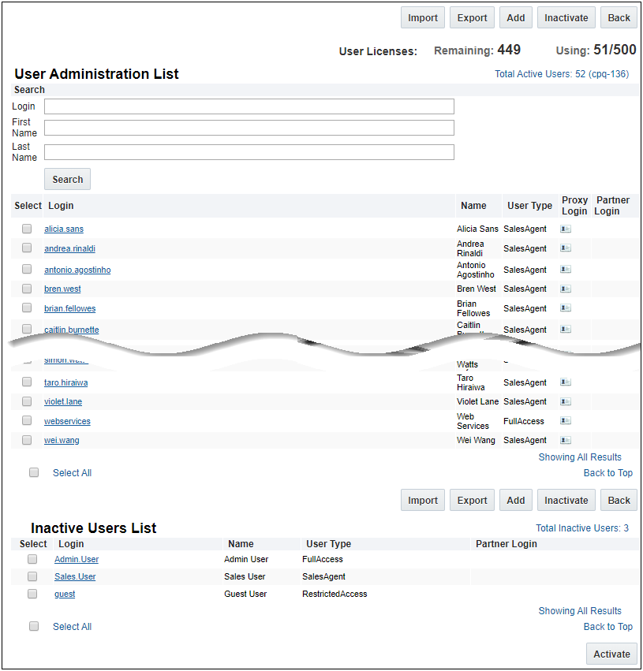
Task: Open proxy login icon for antonio.agostinho
Action: [566, 270]
